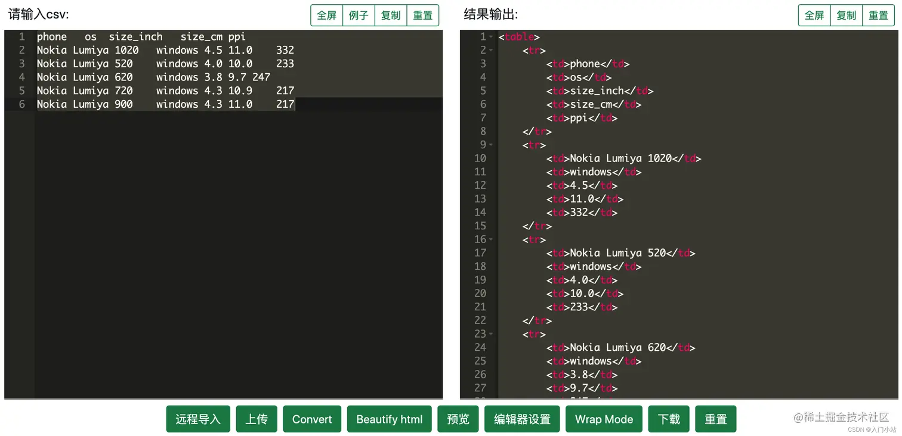Viewport: 902px width, 436px height.
Task: Open the 编辑器设置 editor settings
Action: [522, 419]
